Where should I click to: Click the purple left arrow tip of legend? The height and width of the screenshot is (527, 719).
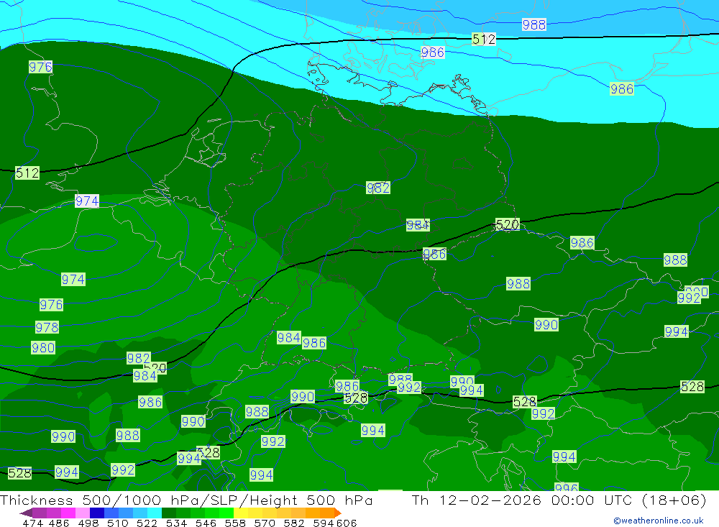(26, 513)
